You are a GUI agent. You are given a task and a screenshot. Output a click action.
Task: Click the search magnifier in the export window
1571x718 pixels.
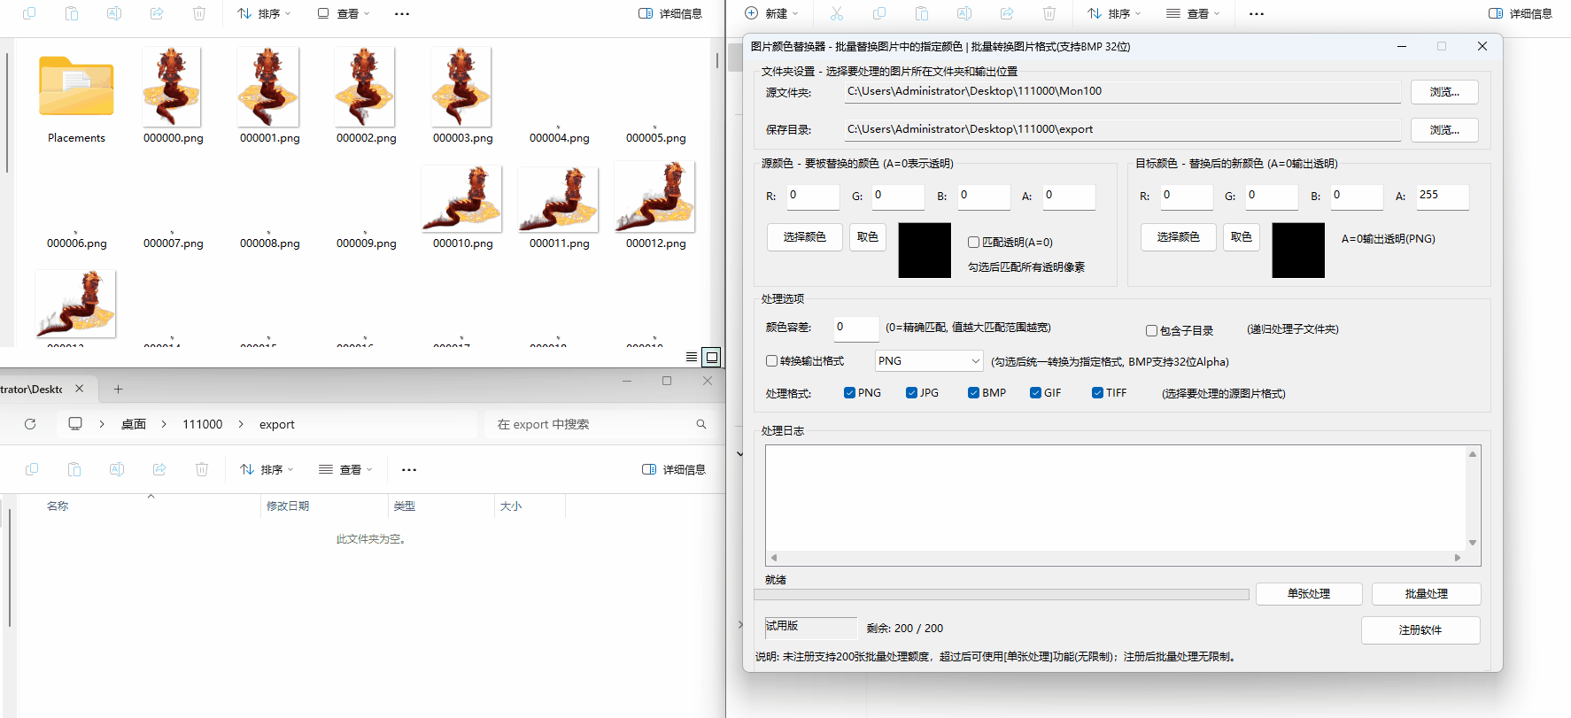pos(701,424)
